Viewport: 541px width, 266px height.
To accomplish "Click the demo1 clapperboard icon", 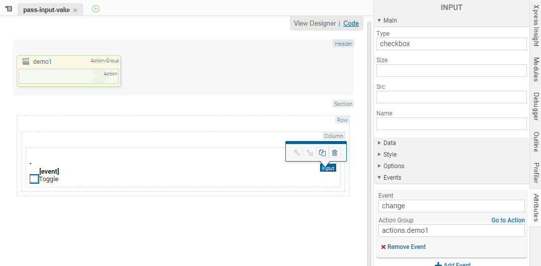I will [x=26, y=61].
